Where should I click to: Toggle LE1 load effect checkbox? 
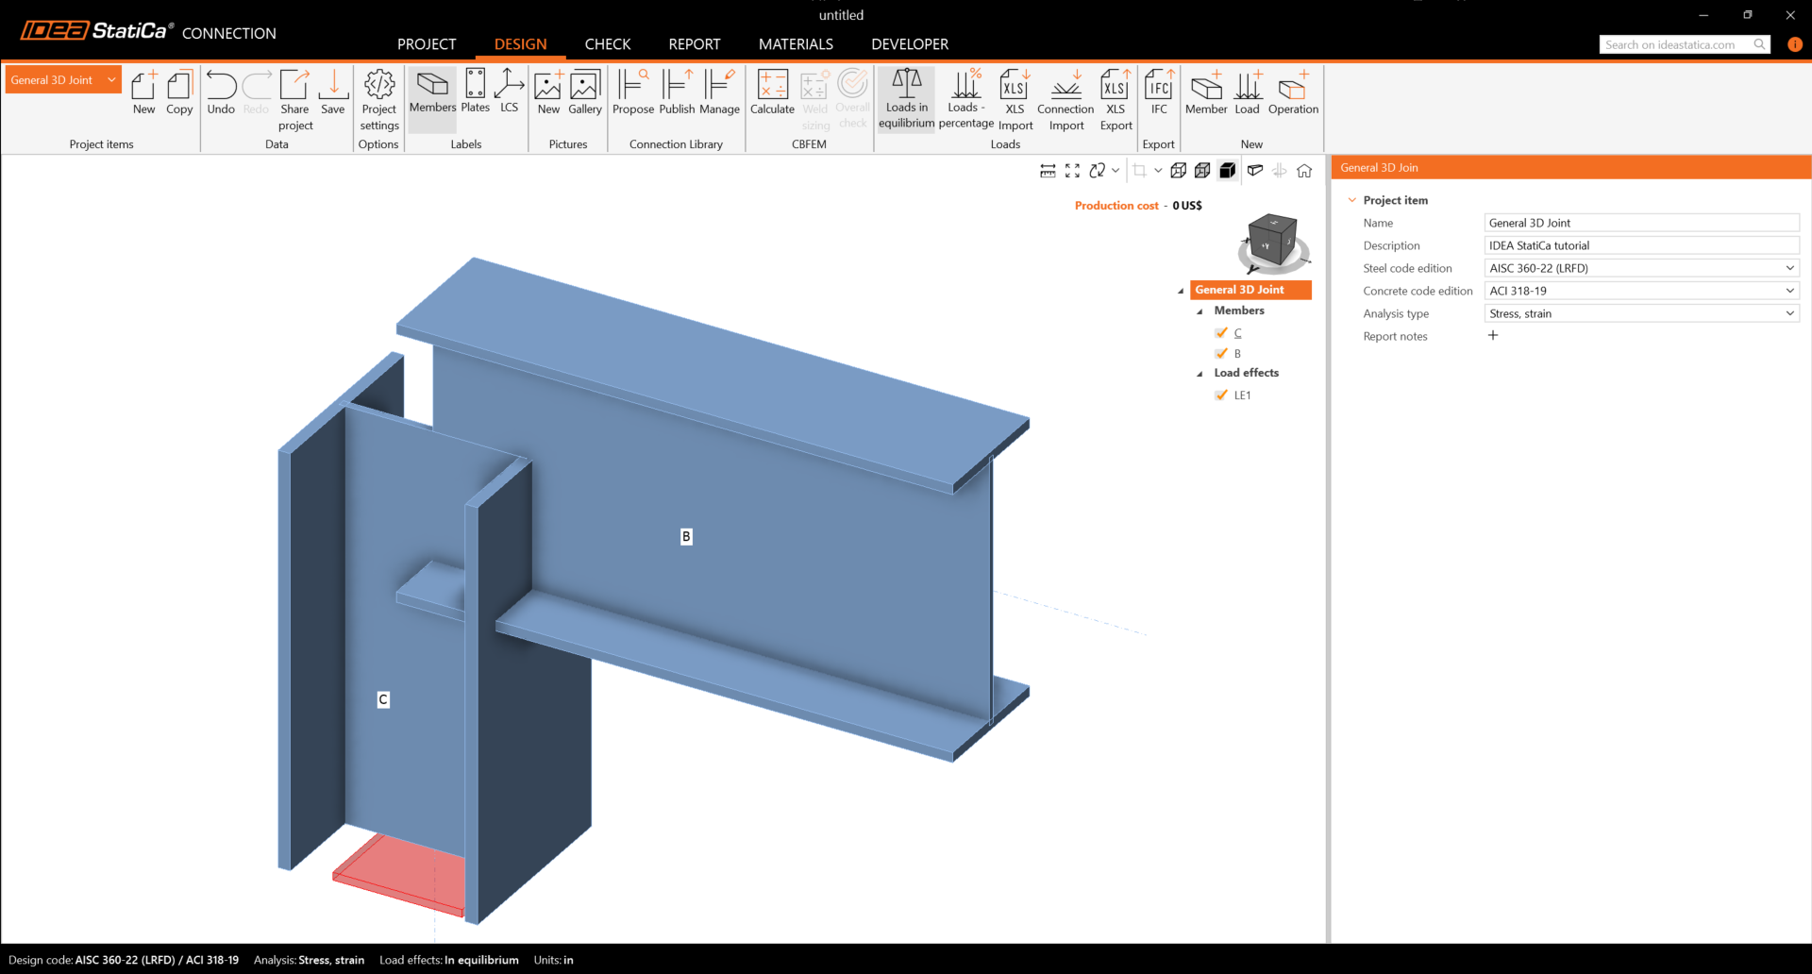[1221, 395]
